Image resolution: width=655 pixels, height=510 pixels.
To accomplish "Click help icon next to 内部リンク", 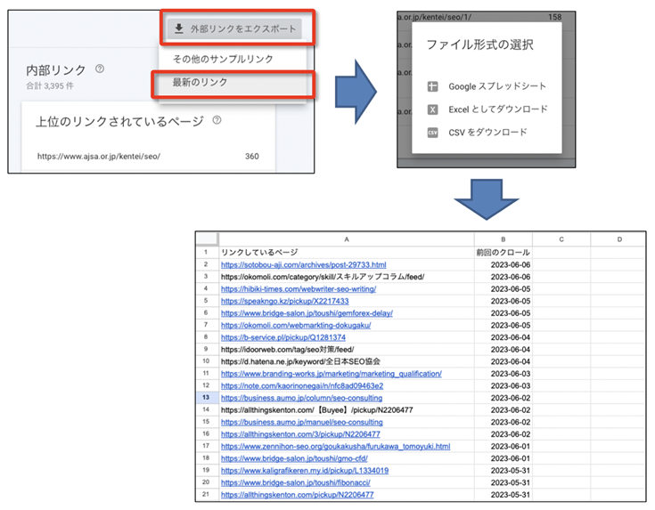I will [x=100, y=69].
